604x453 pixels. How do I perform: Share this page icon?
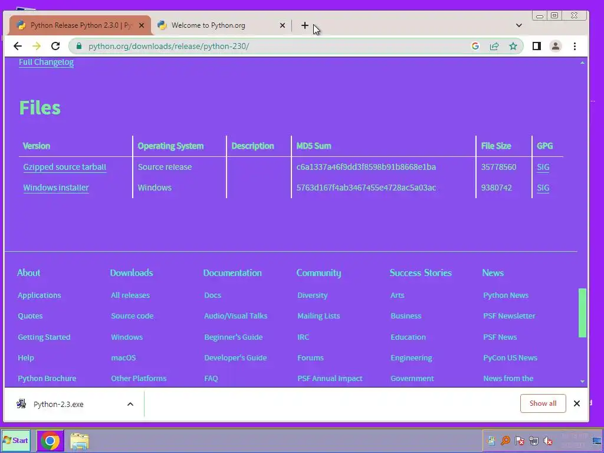tap(494, 46)
